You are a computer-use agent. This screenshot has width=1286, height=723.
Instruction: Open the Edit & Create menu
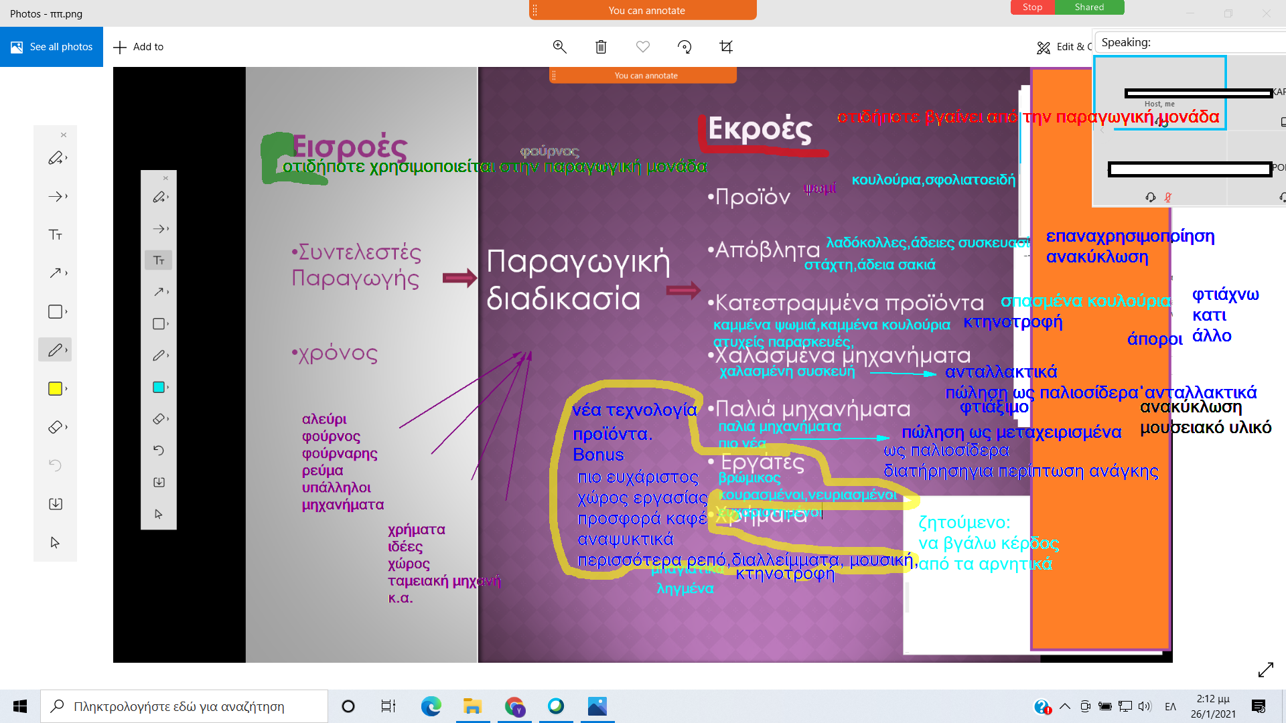tap(1064, 47)
